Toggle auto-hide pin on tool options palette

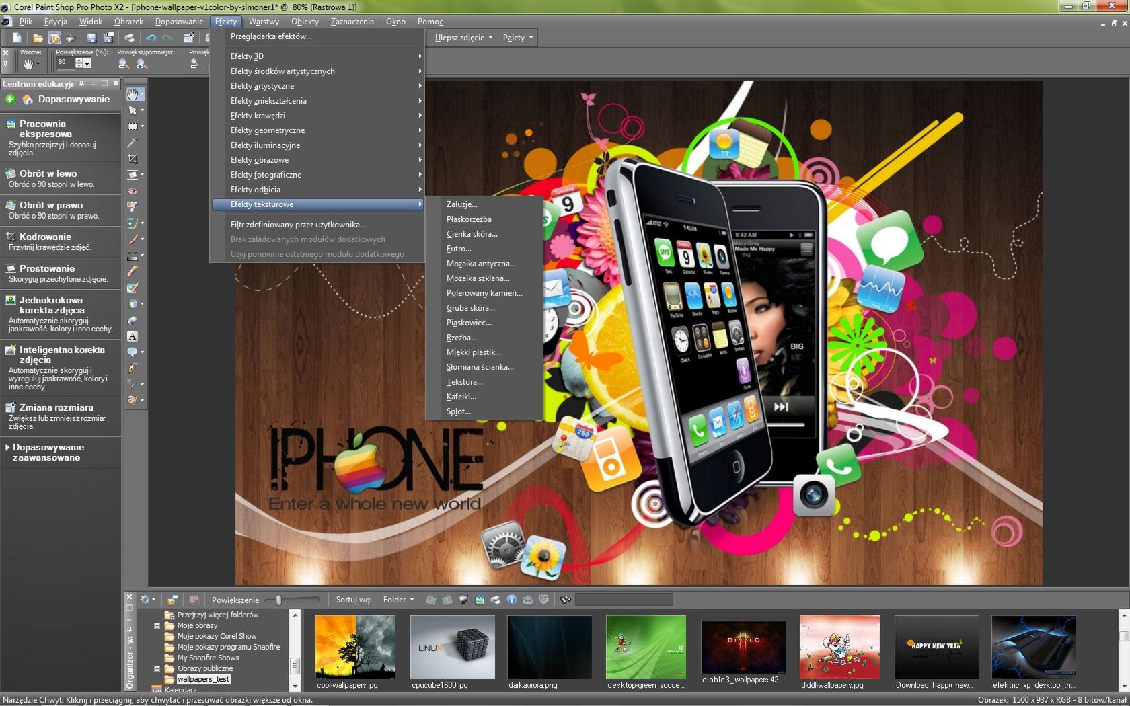pos(5,65)
